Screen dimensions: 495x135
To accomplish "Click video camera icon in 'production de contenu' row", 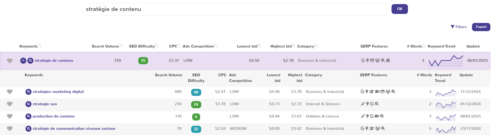I will coord(377,116).
